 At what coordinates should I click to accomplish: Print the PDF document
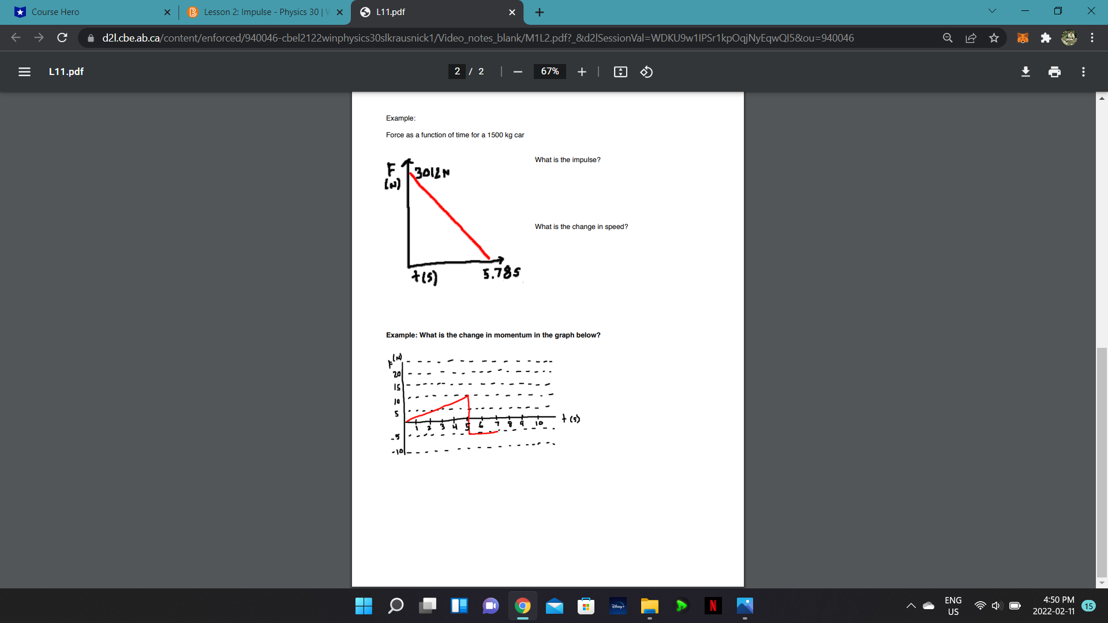coord(1054,72)
